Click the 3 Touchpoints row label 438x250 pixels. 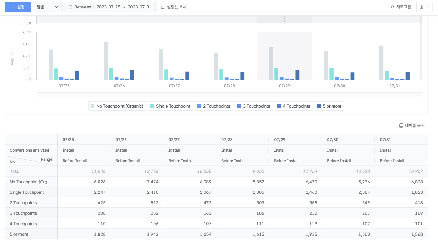coord(23,213)
